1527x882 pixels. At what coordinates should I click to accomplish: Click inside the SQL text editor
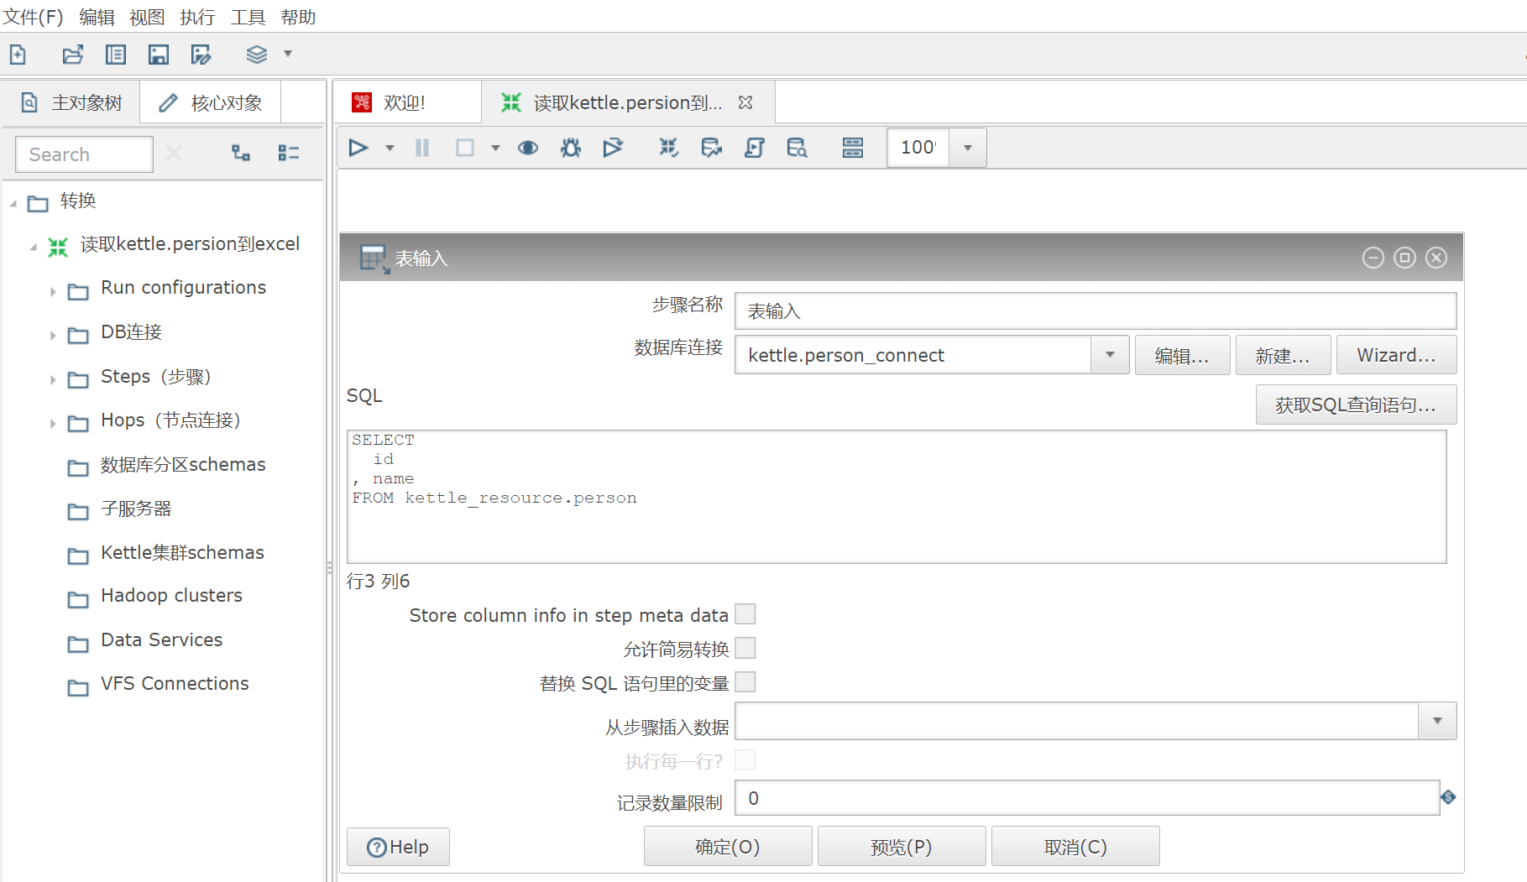897,496
